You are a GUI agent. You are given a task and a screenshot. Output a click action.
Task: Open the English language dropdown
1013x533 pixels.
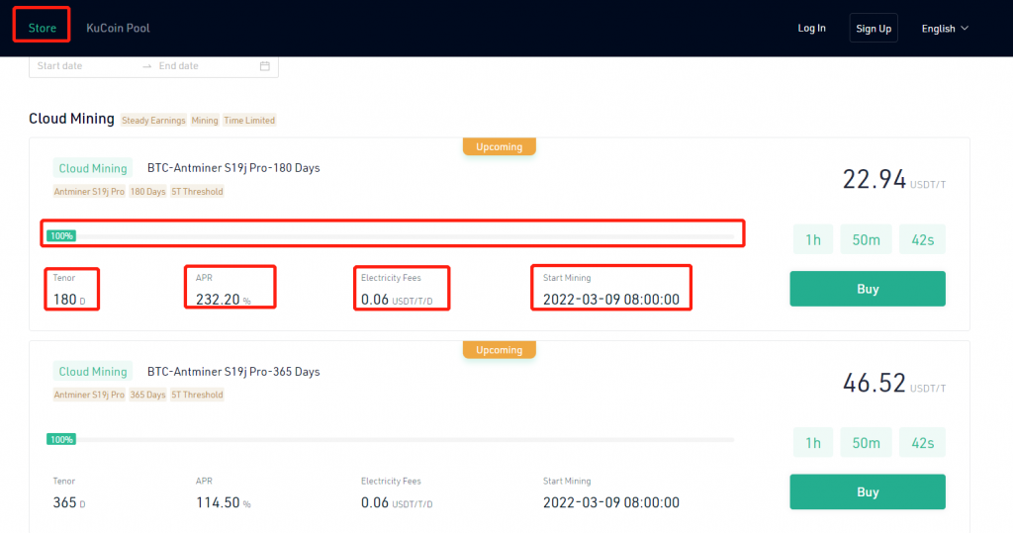pos(945,28)
